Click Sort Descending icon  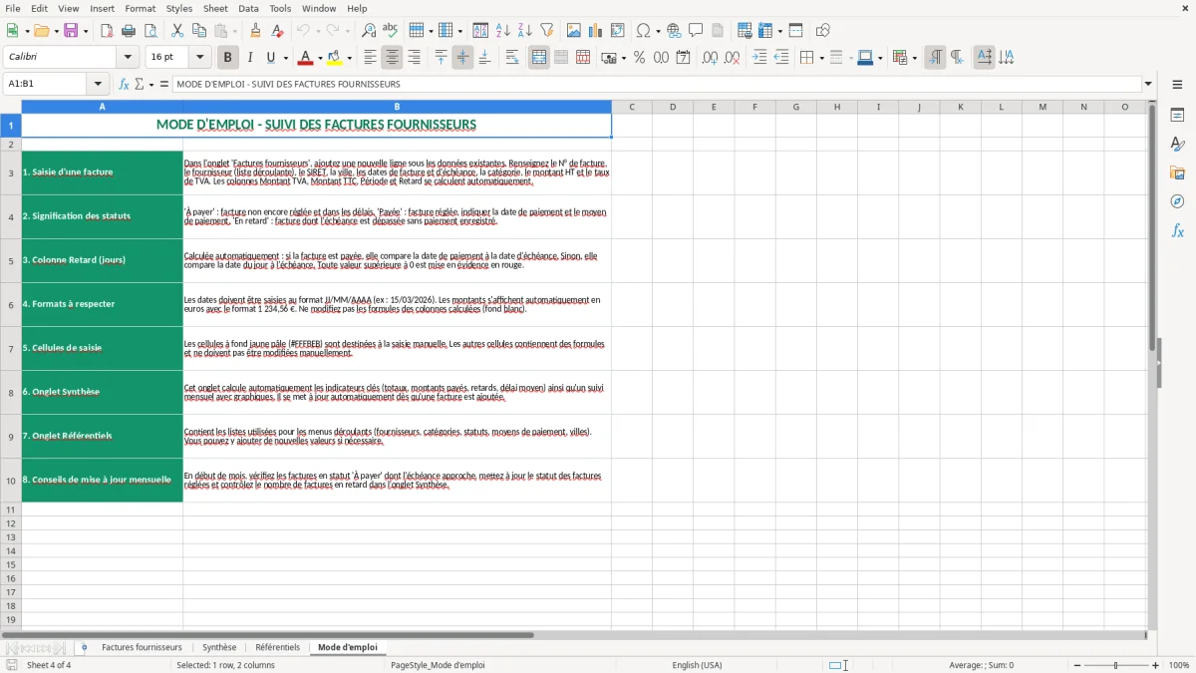coord(525,31)
